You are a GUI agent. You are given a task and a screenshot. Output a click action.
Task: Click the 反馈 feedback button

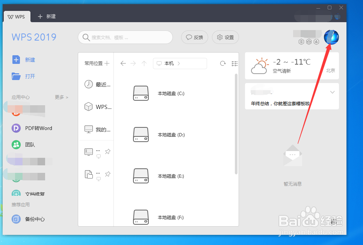(x=194, y=37)
